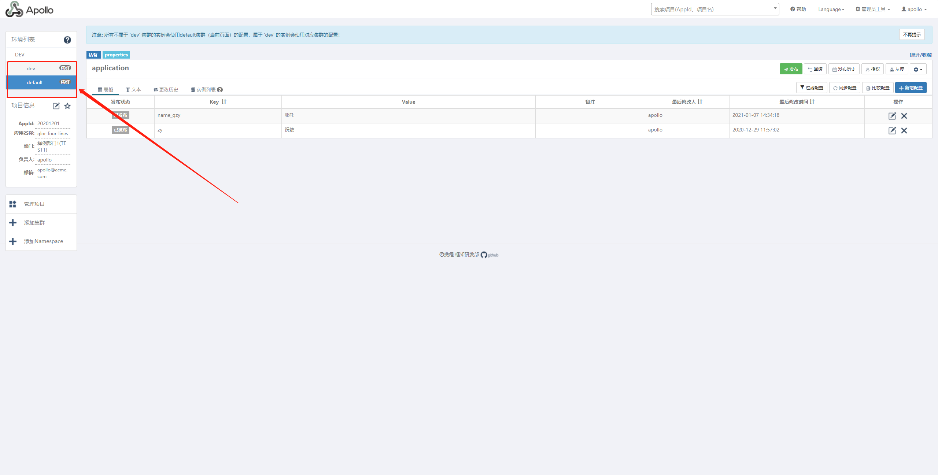Sort table by Key column
The height and width of the screenshot is (475, 938).
pyautogui.click(x=224, y=102)
